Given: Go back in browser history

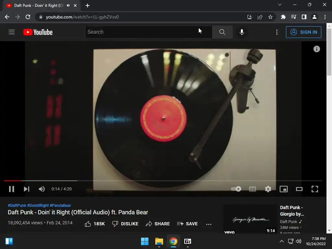Looking at the screenshot, I should [7, 17].
